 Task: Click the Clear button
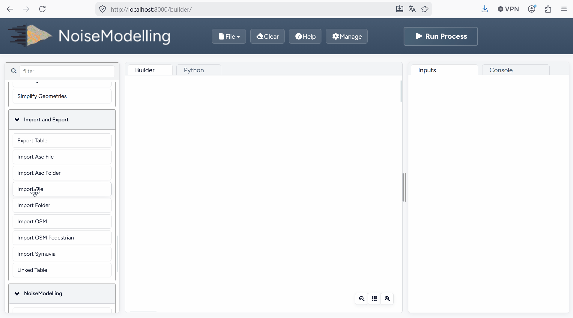(267, 36)
